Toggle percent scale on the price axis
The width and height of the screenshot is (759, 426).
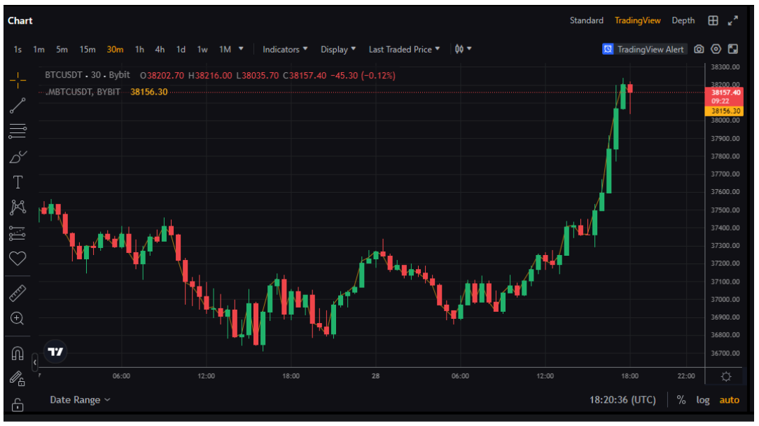[681, 400]
